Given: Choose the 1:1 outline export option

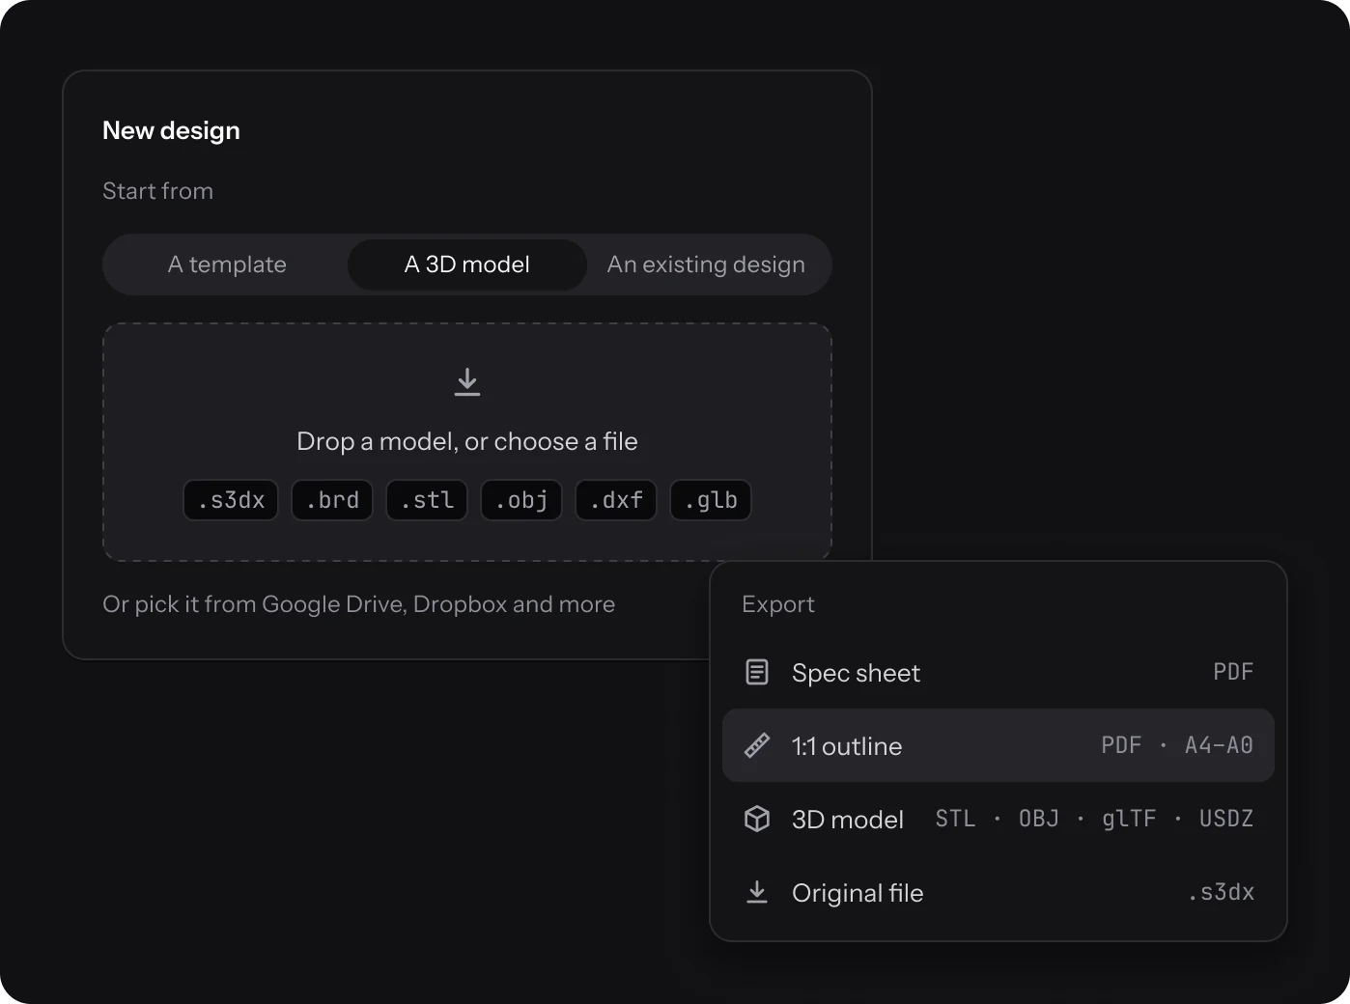Looking at the screenshot, I should tap(998, 745).
